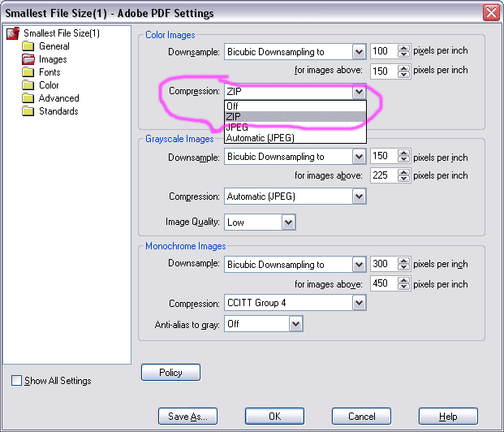Choose ZIP in the compression list

tap(295, 116)
